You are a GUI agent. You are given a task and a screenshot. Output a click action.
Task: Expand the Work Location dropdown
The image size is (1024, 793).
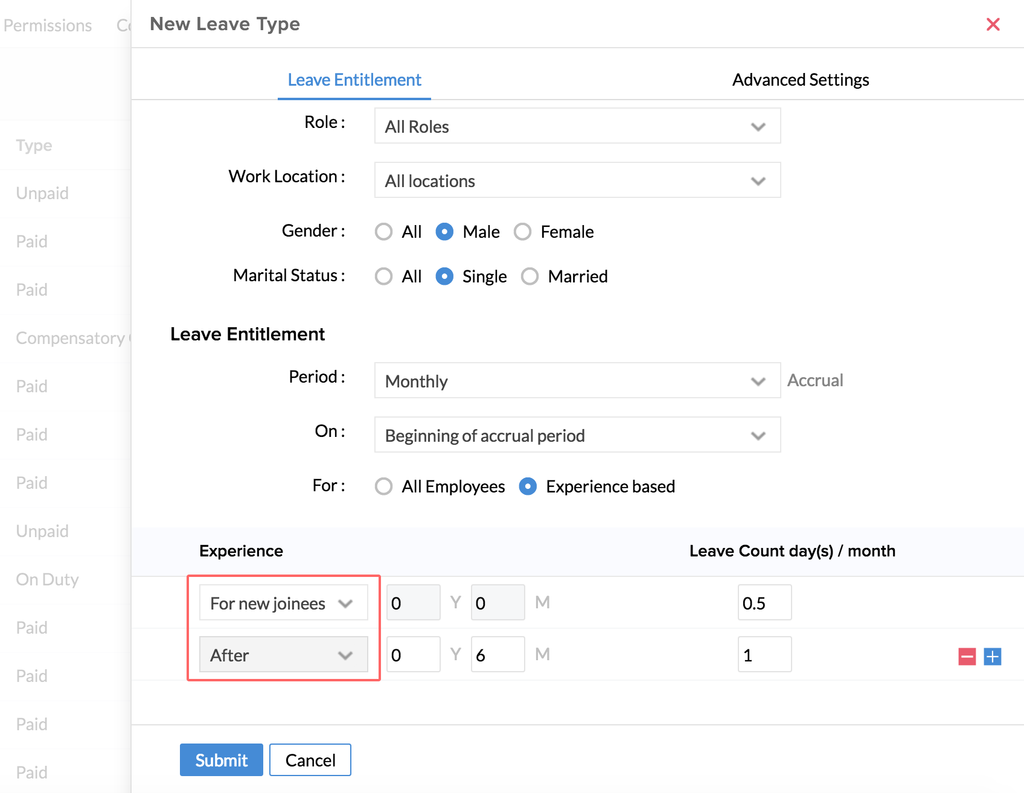click(x=577, y=180)
